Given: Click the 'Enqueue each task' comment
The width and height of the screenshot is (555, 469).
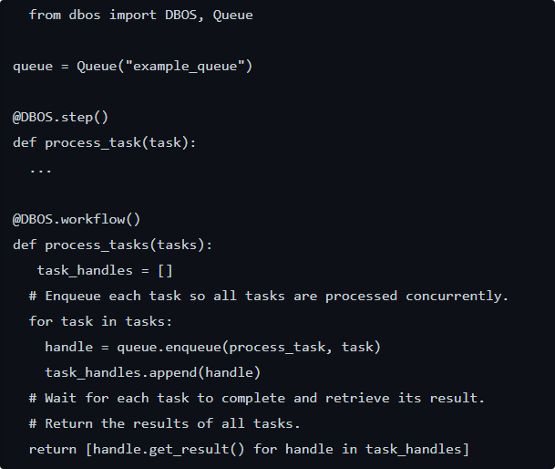Looking at the screenshot, I should pos(269,296).
